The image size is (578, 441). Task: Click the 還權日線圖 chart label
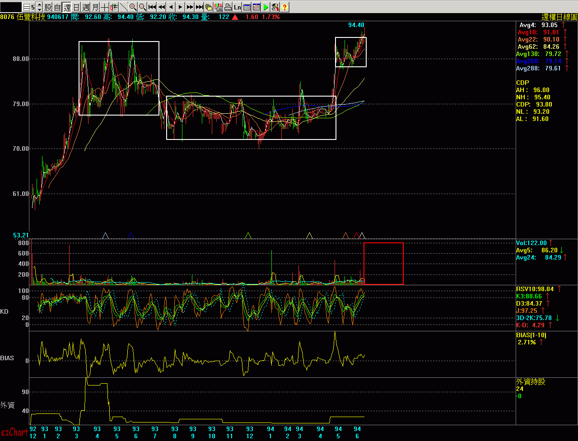click(559, 17)
